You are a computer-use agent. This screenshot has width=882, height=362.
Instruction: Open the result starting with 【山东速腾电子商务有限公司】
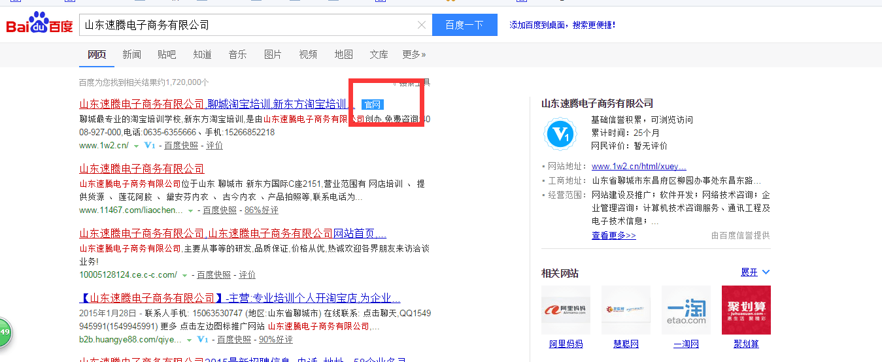point(240,298)
